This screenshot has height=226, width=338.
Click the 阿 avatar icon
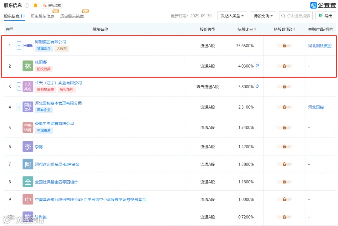coord(28,164)
